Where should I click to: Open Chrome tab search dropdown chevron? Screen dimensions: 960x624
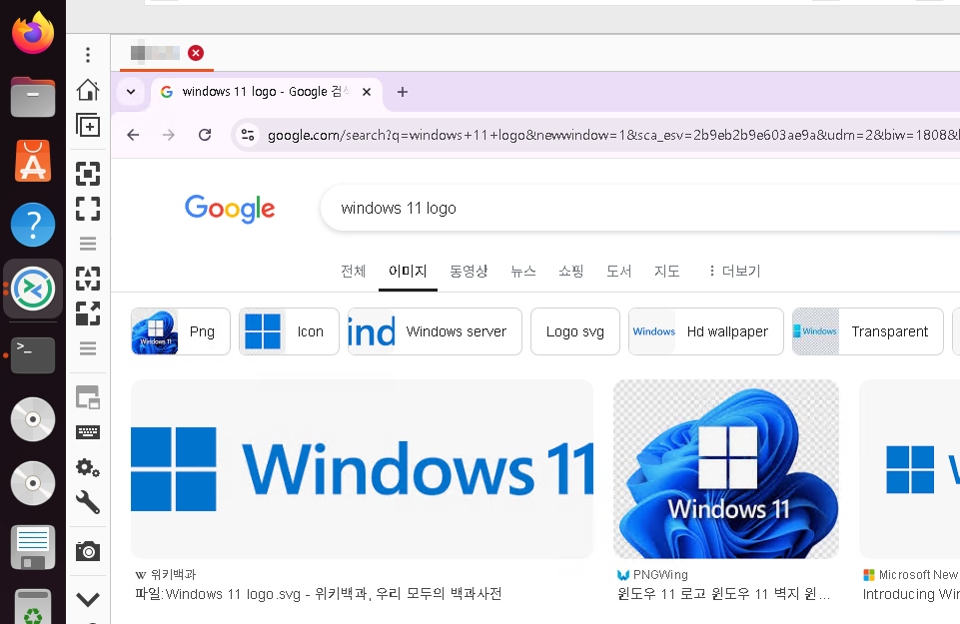coord(131,92)
